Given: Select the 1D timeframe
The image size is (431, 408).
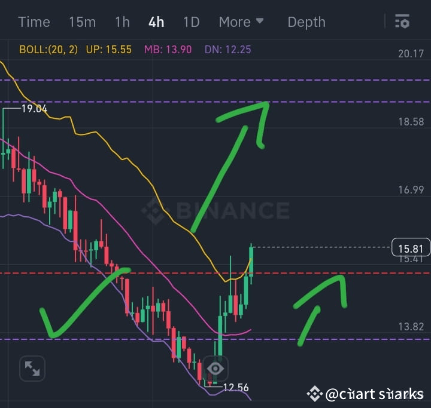Looking at the screenshot, I should coord(192,22).
